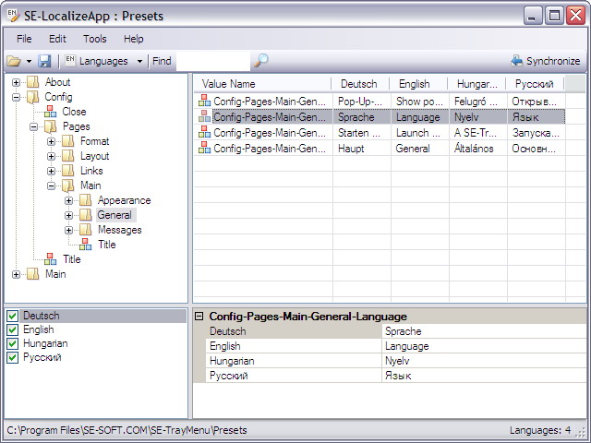The height and width of the screenshot is (443, 591).
Task: Click the magnifier search icon
Action: [261, 61]
